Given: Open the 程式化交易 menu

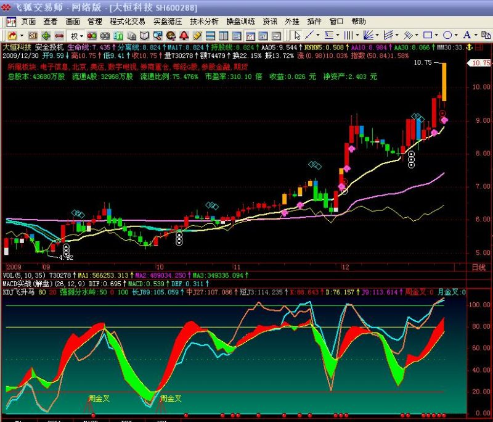Looking at the screenshot, I should point(128,22).
